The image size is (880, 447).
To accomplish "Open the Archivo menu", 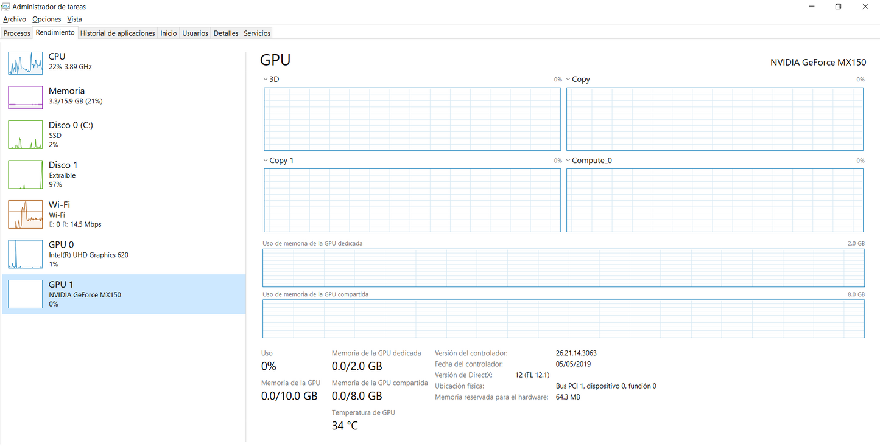I will pos(15,19).
